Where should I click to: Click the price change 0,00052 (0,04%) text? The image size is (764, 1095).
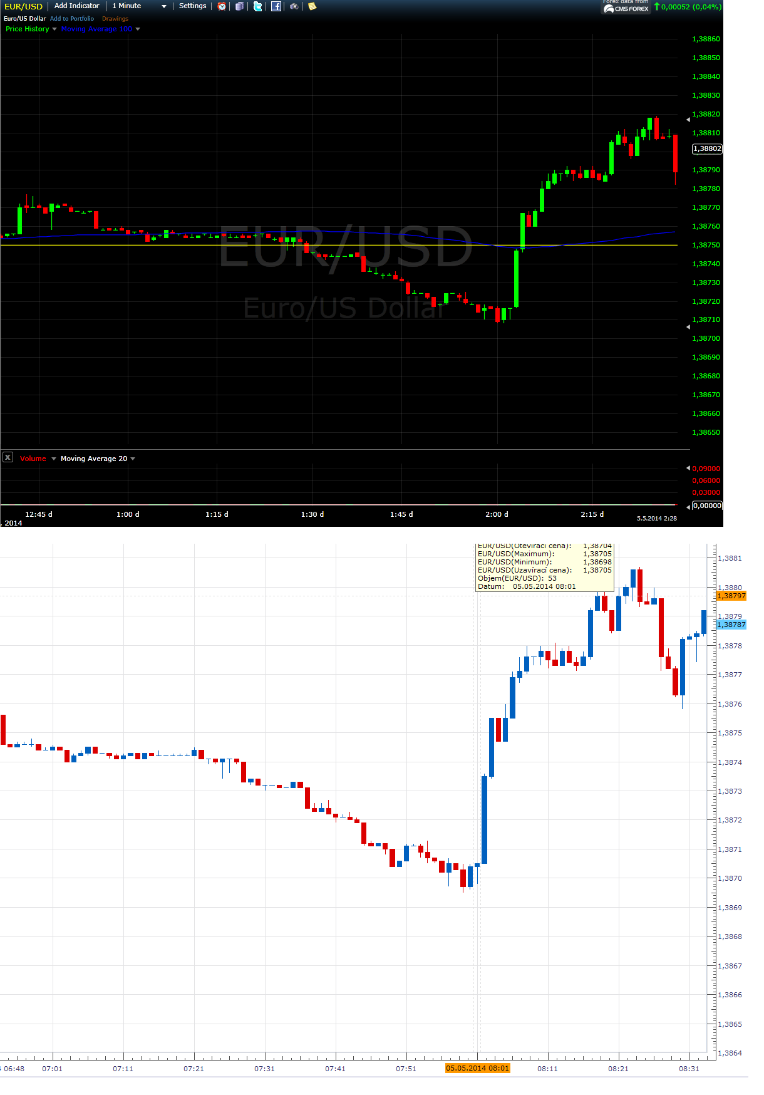coord(691,7)
